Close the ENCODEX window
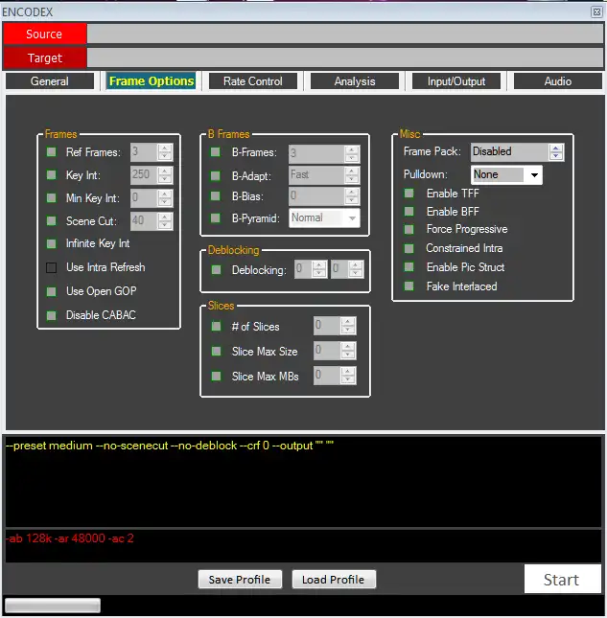This screenshot has height=618, width=607. pos(596,11)
